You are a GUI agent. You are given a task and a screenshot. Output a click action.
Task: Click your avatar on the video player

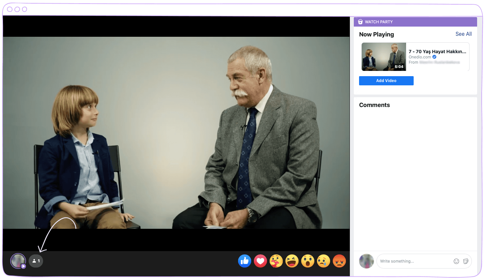pos(18,261)
